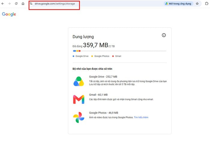Viewport: 210px width, 143px height.
Task: Reload the page with refresh icon
Action: (16, 4)
